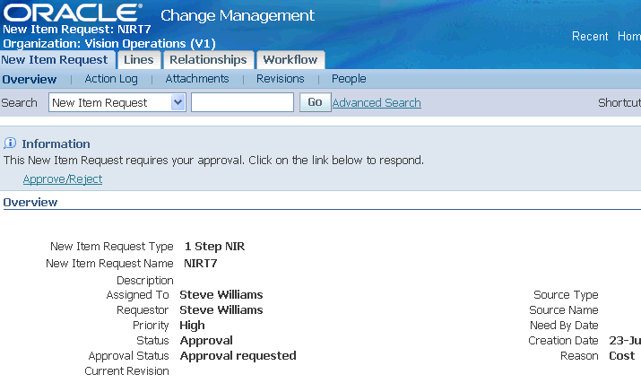
Task: Click the Approve/Reject link
Action: 63,179
